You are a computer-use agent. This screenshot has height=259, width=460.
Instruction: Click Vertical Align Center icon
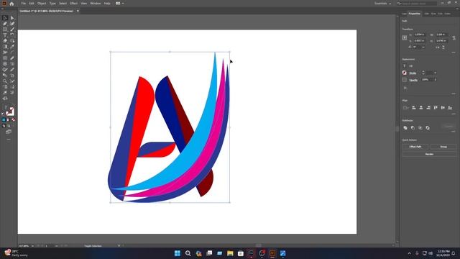(x=443, y=108)
